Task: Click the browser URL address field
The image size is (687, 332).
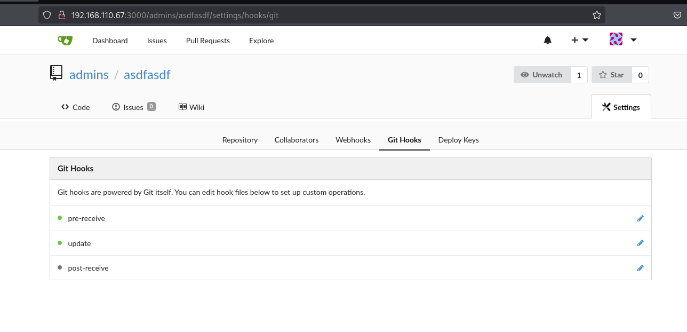Action: pyautogui.click(x=320, y=15)
